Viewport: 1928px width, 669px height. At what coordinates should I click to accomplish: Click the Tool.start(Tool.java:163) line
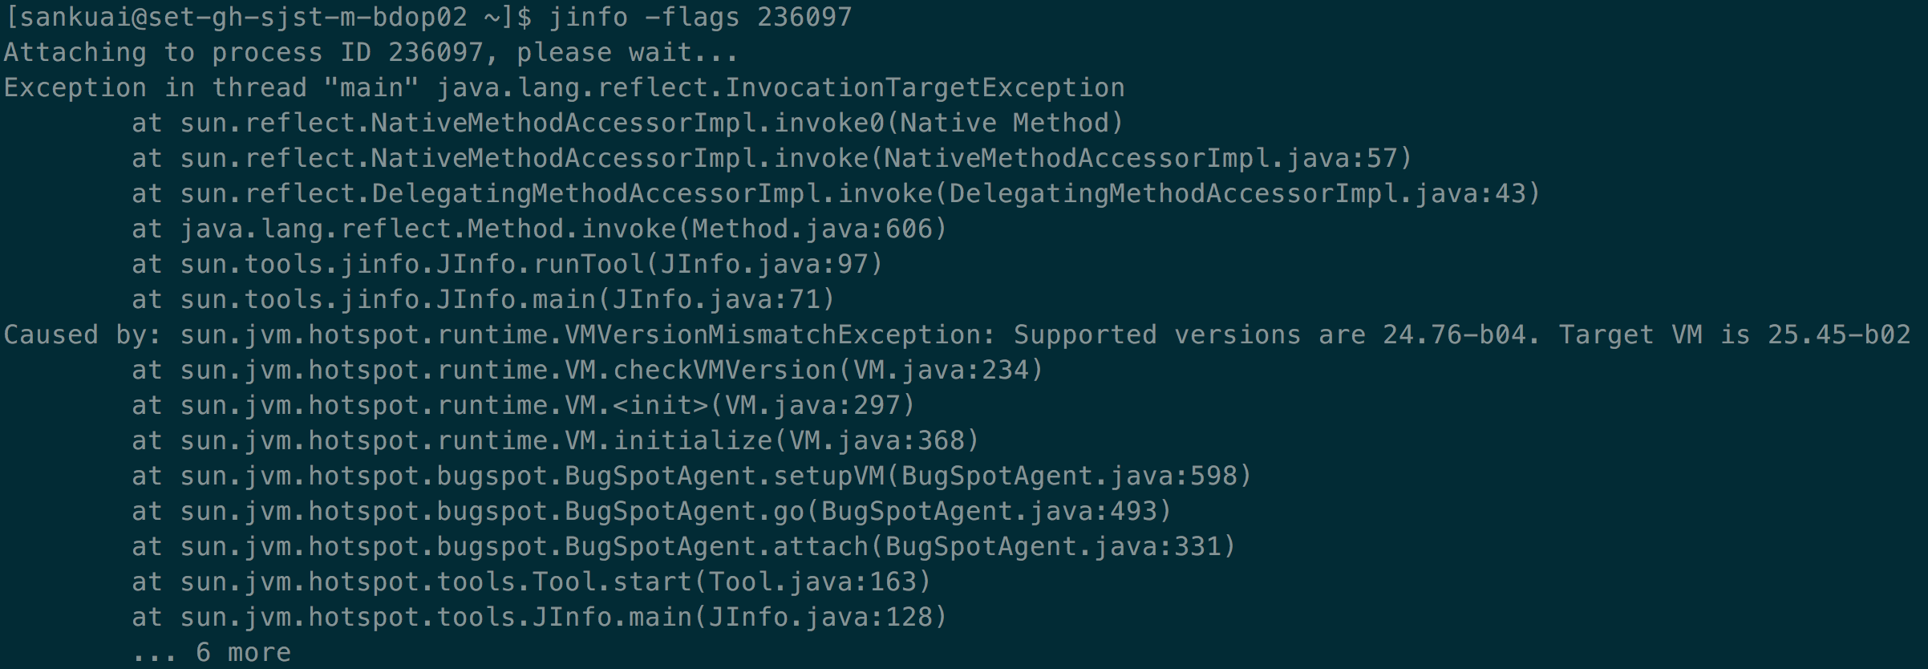click(x=531, y=582)
